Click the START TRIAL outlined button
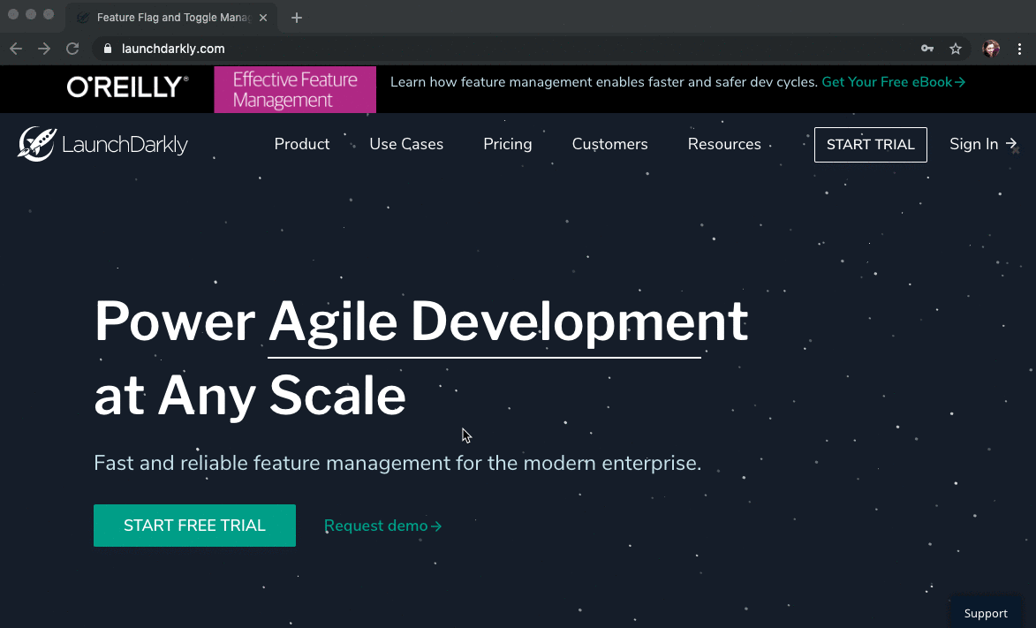 (x=871, y=145)
